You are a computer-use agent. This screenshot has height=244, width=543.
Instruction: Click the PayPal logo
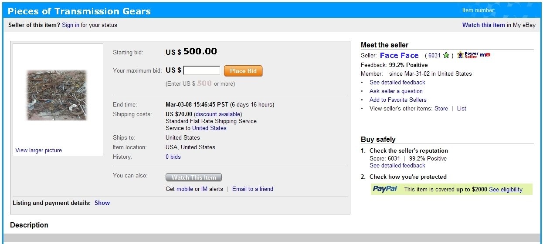(385, 189)
